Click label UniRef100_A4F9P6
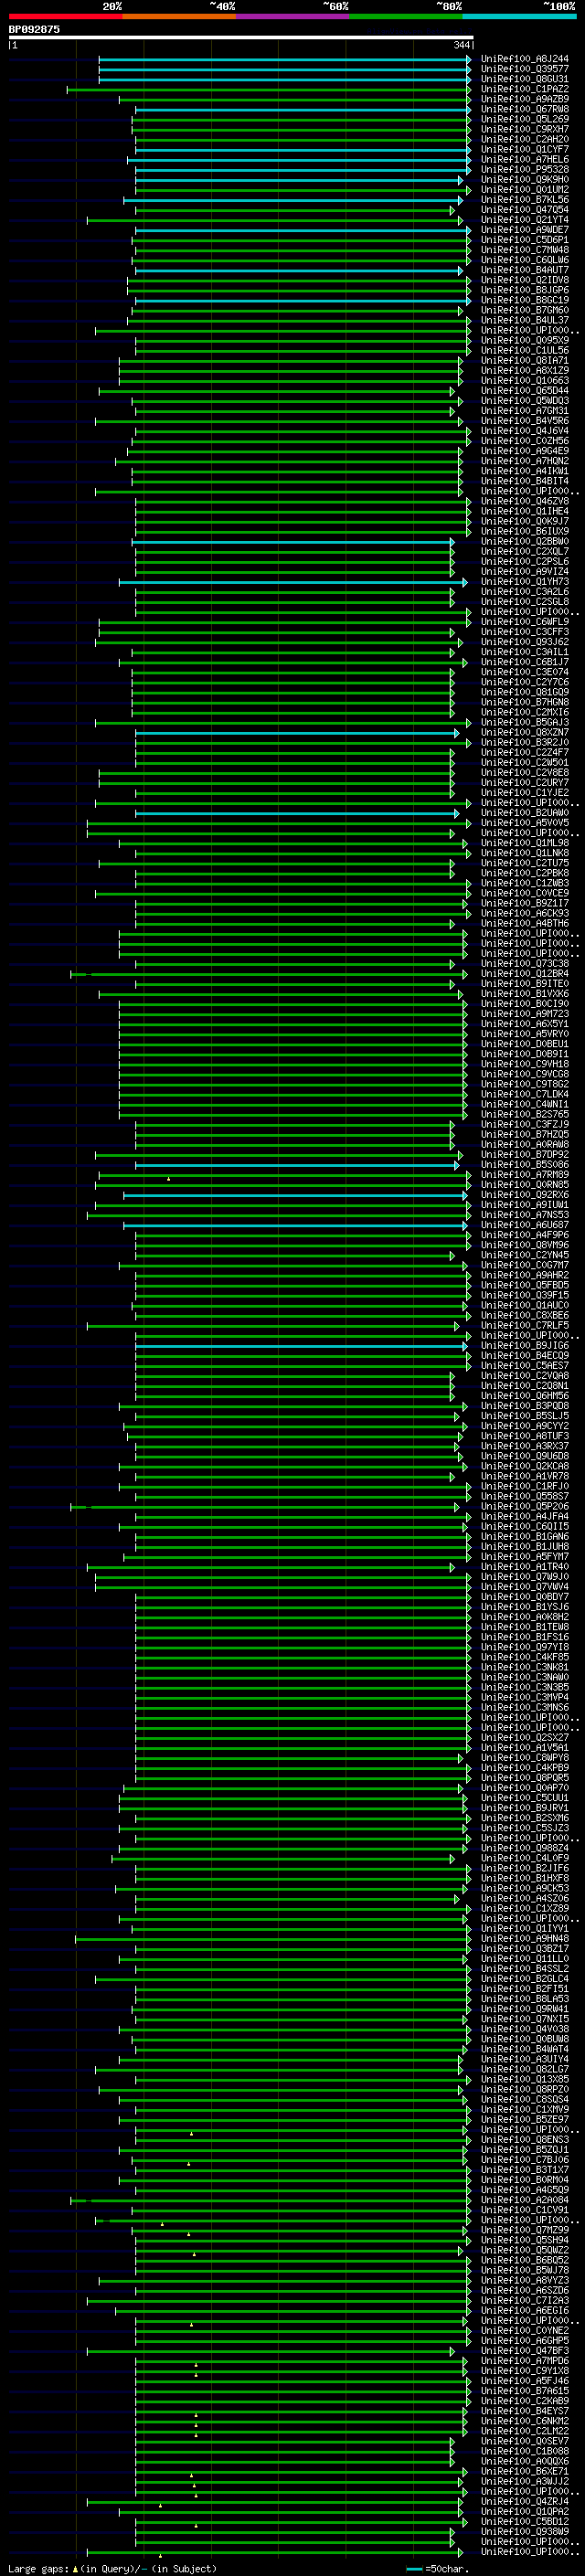 [525, 1235]
